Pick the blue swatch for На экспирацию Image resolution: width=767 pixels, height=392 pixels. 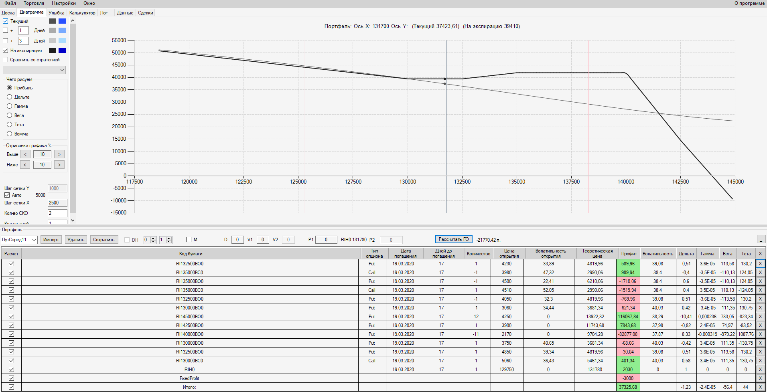click(x=62, y=51)
